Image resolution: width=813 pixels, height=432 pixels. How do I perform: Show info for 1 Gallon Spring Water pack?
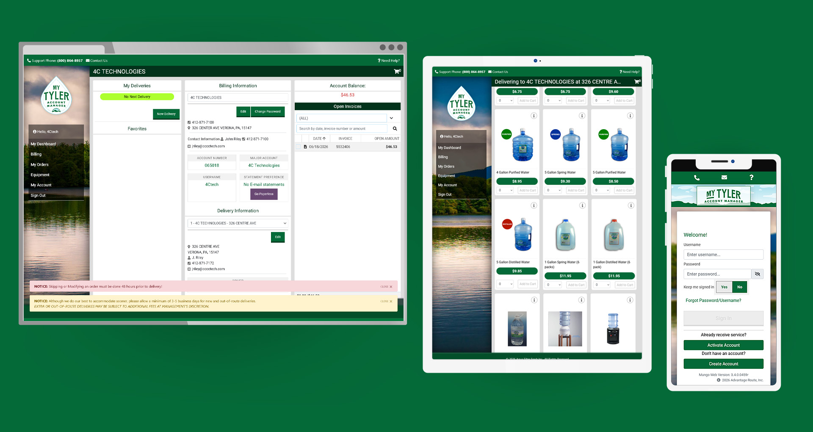click(x=582, y=205)
